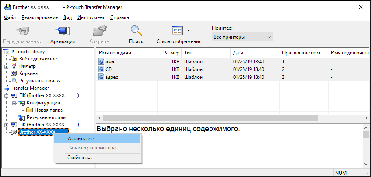Open the Вид menu

pos(68,17)
